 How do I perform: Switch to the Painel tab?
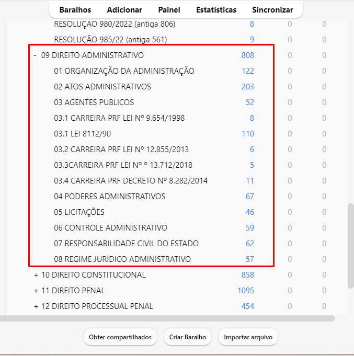click(x=169, y=10)
